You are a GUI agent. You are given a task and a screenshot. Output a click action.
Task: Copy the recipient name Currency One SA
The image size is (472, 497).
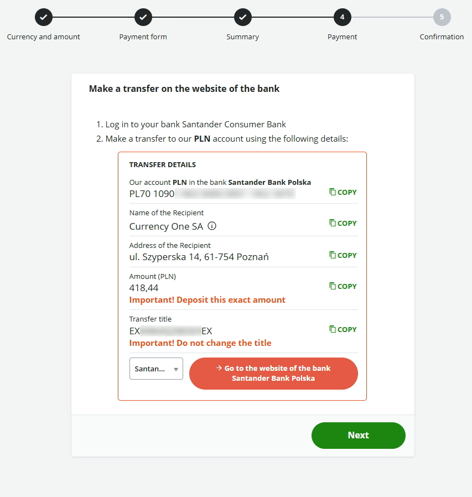point(343,223)
